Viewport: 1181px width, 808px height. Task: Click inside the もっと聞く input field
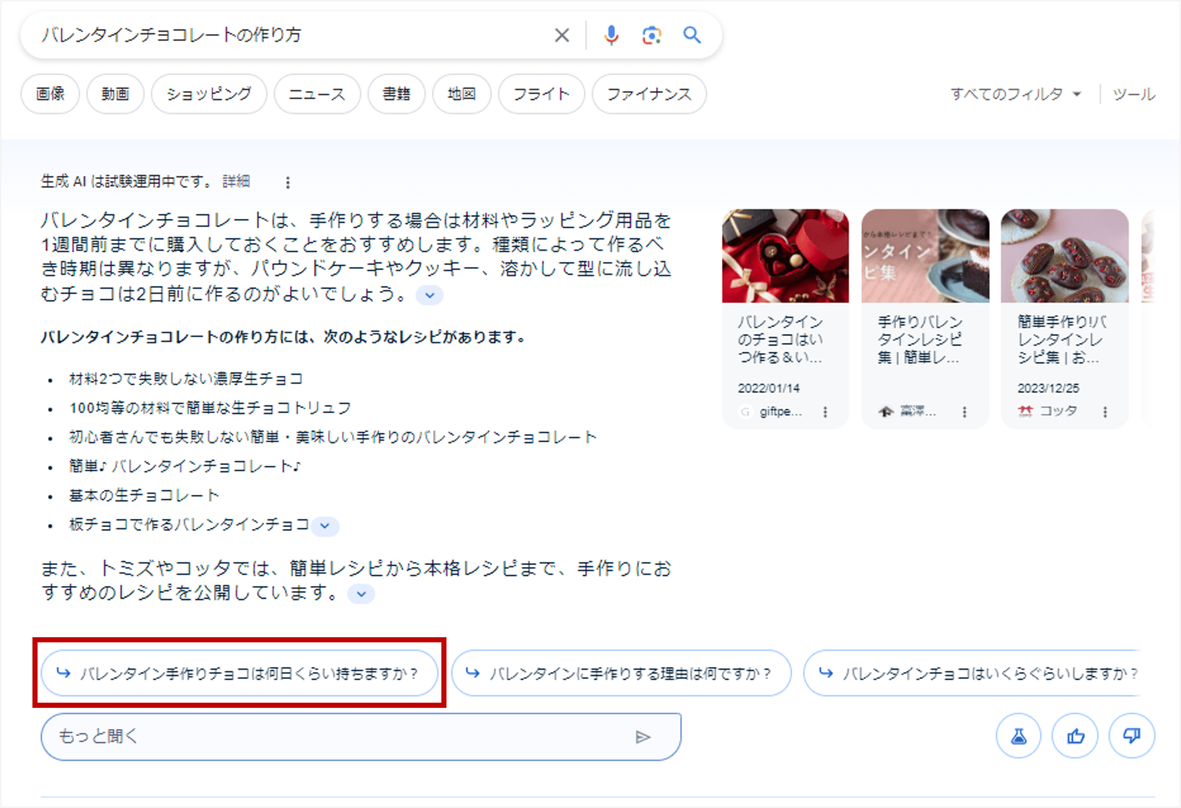[278, 737]
